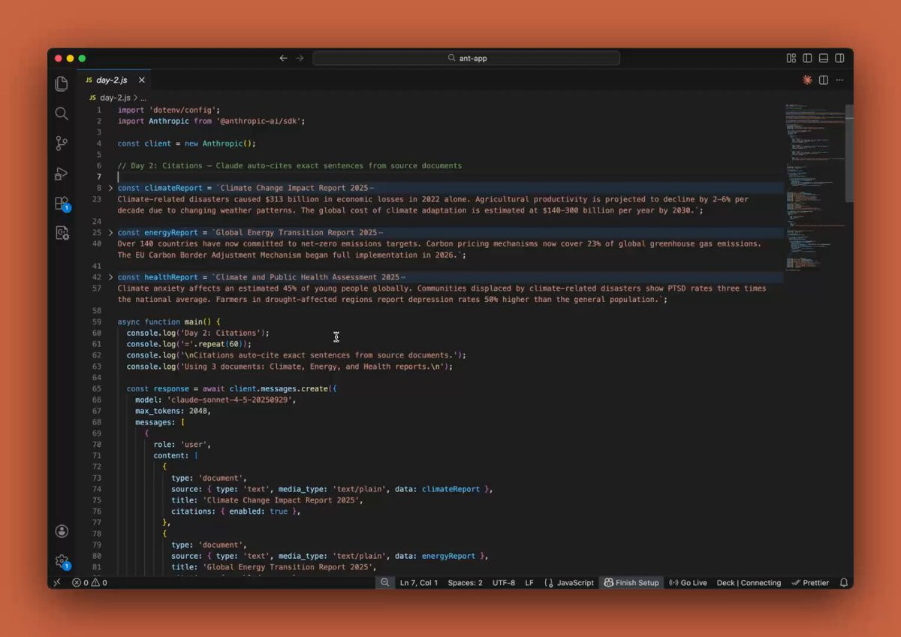Open the Accounts menu icon
Image resolution: width=901 pixels, height=637 pixels.
62,531
